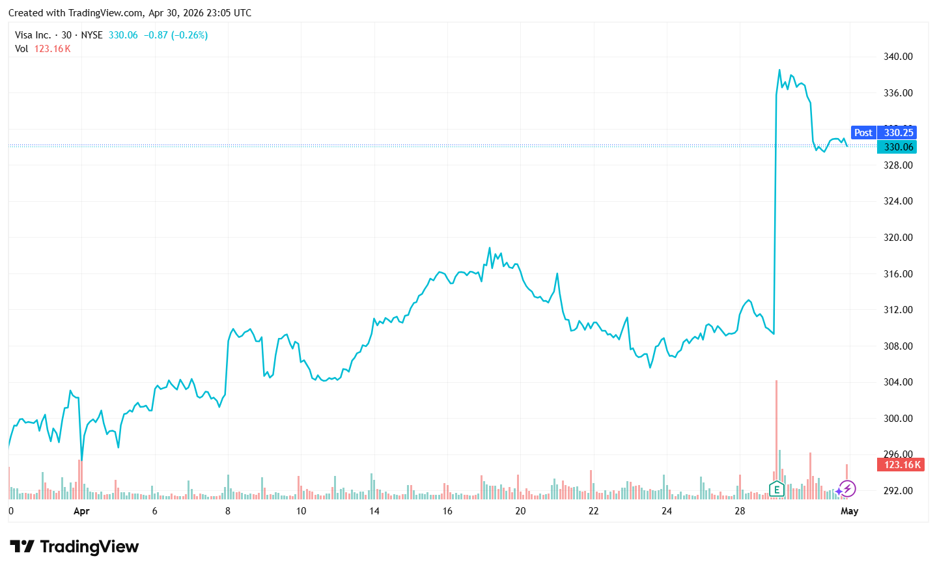Click the 320.00 price axis label

pyautogui.click(x=898, y=238)
